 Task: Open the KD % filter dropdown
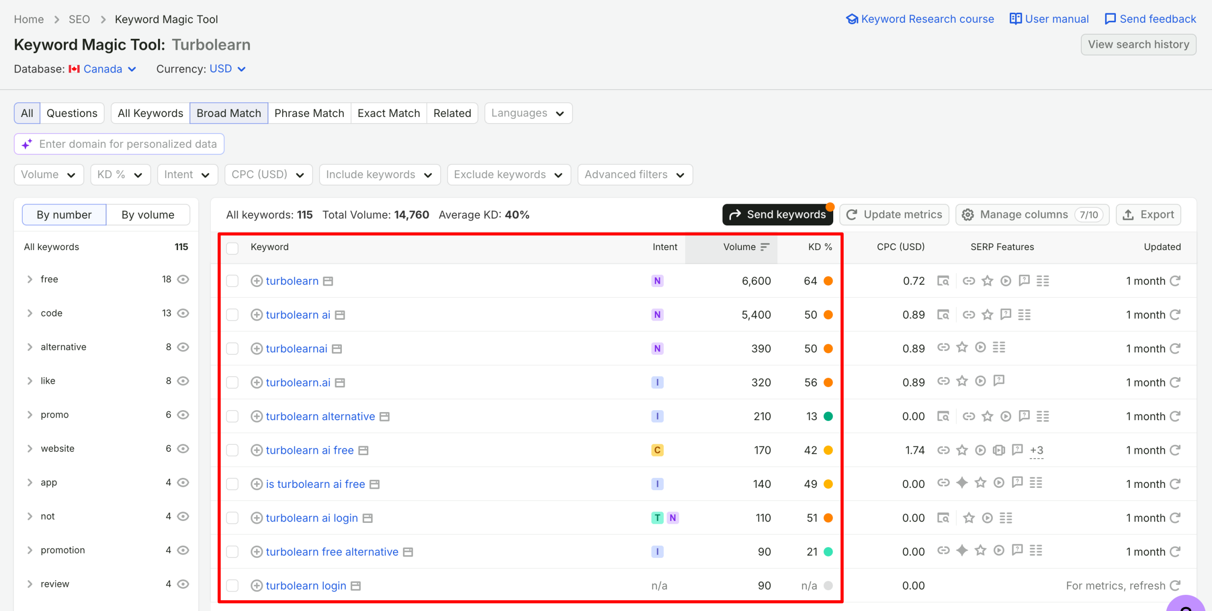coord(120,175)
